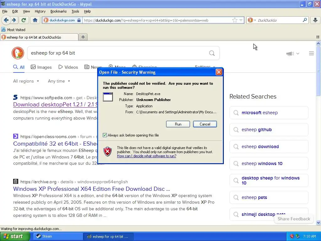
Task: Click the openclassrooms favicon
Action: 16,136
